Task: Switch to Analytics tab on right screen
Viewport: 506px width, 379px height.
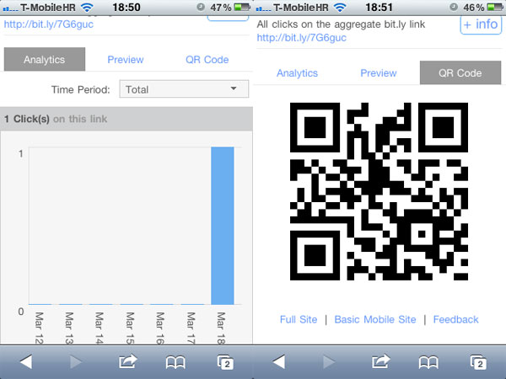Action: click(297, 73)
